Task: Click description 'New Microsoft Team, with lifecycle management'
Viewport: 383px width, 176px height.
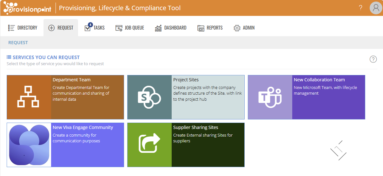Action: pos(325,91)
